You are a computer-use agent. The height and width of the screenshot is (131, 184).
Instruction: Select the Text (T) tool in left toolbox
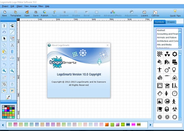(4, 26)
